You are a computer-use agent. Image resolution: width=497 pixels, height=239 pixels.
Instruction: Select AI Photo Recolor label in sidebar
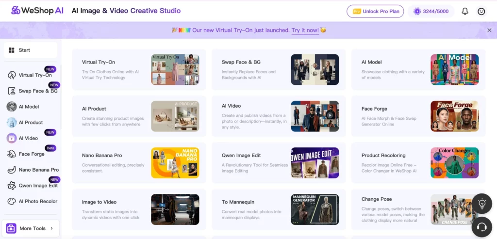click(x=38, y=201)
